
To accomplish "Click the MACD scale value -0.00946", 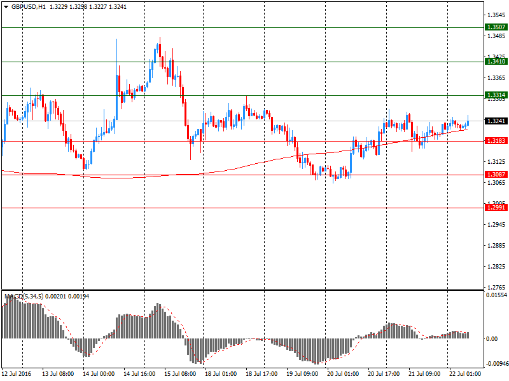I will 497,363.
